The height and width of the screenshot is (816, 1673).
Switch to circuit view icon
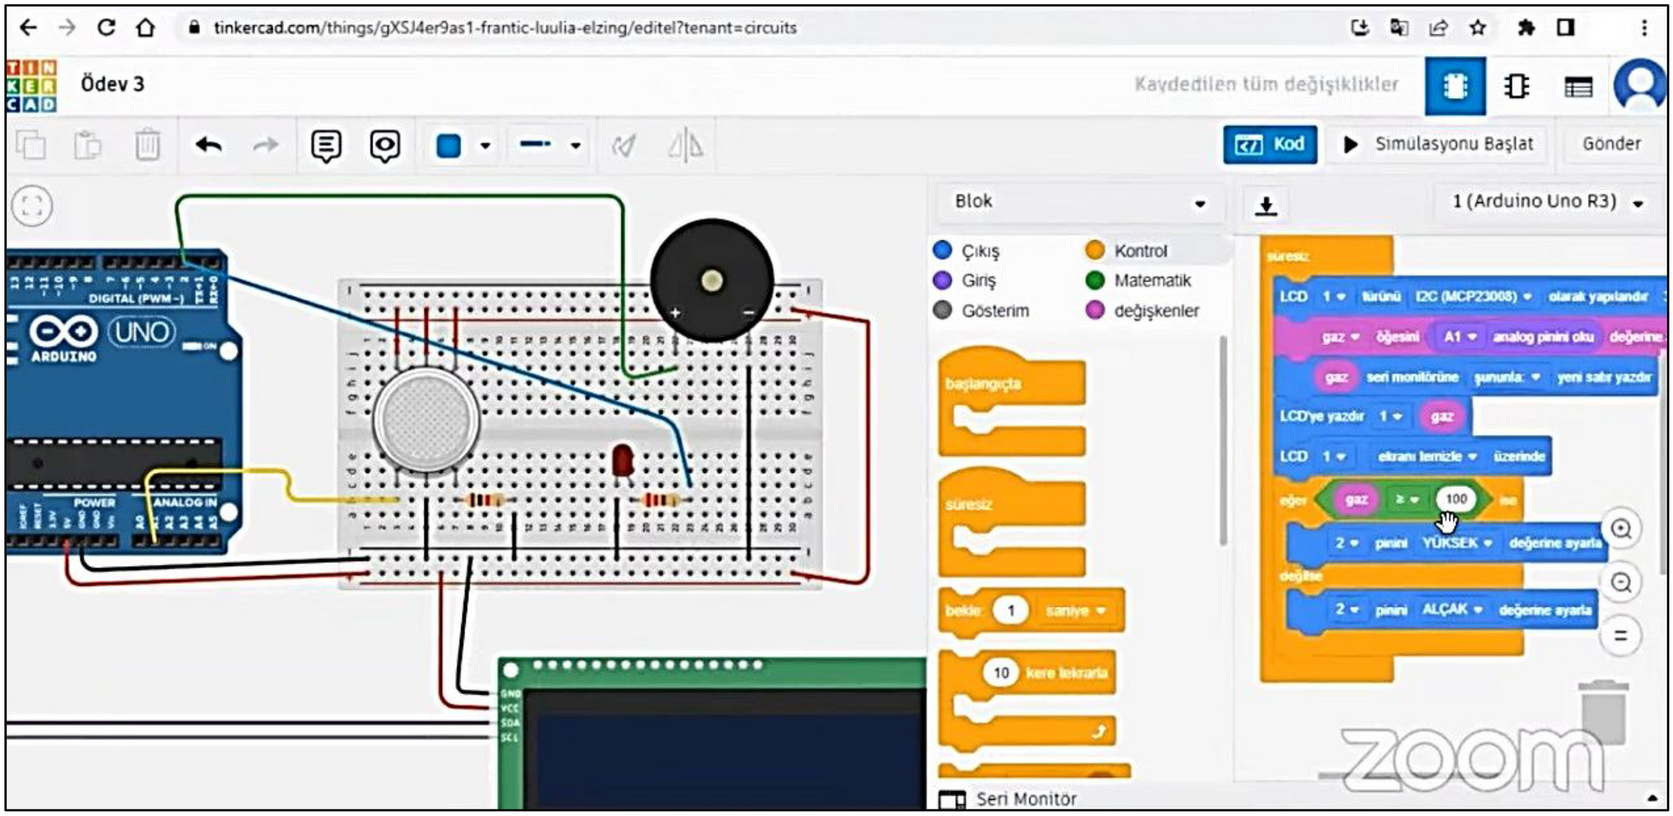coord(1455,86)
